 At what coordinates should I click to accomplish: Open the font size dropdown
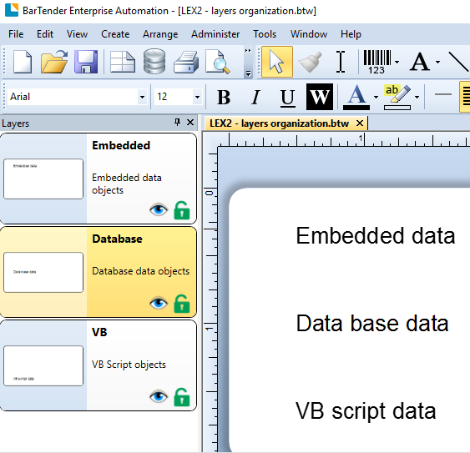tap(197, 97)
